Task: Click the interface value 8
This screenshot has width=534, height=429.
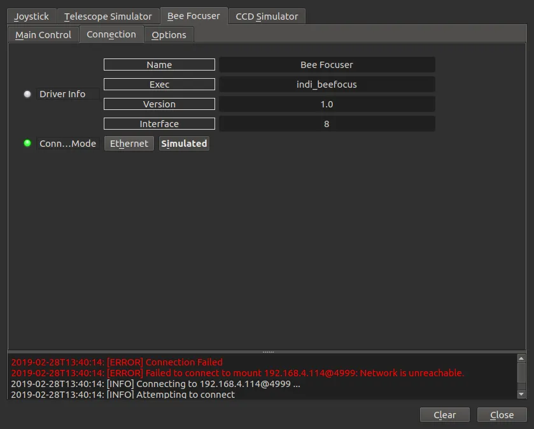Action: tap(327, 124)
